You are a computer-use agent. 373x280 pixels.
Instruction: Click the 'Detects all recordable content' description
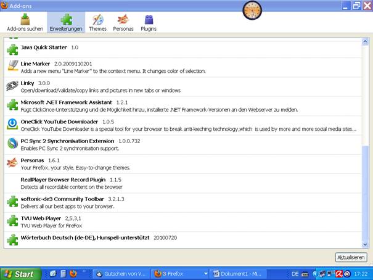pyautogui.click(x=72, y=187)
